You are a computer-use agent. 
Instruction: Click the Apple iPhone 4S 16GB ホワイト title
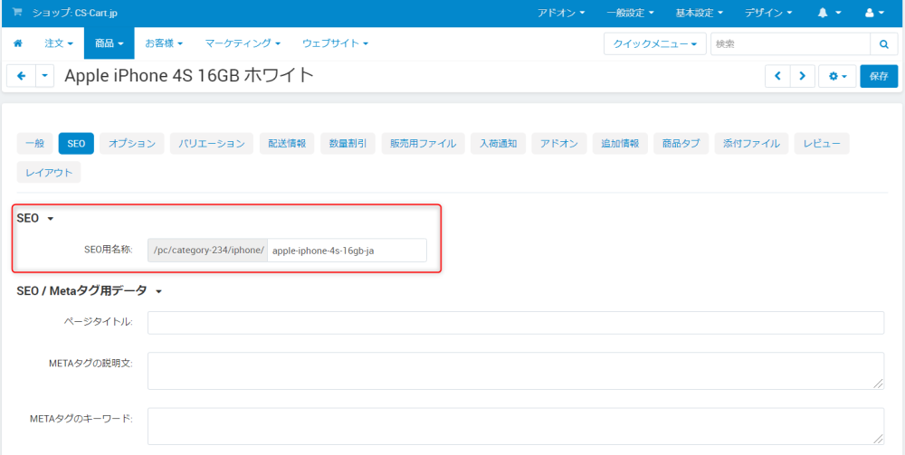point(189,76)
